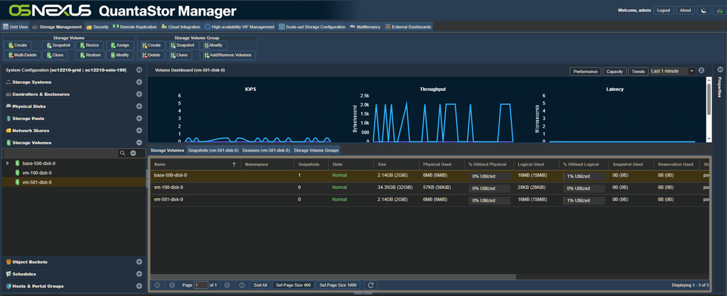Expand the Properties side panel
Viewport: 727px width, 296px height.
pyautogui.click(x=720, y=70)
